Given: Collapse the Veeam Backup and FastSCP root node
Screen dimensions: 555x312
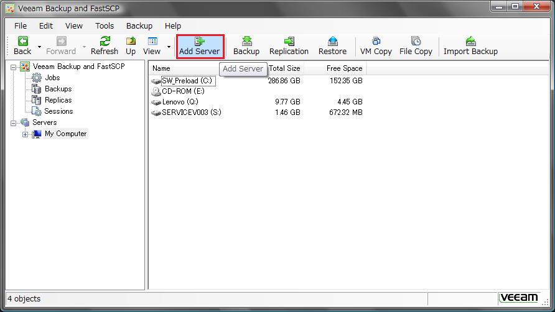Looking at the screenshot, I should (x=13, y=67).
